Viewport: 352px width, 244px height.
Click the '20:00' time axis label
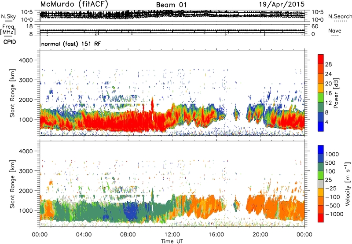[260, 235]
